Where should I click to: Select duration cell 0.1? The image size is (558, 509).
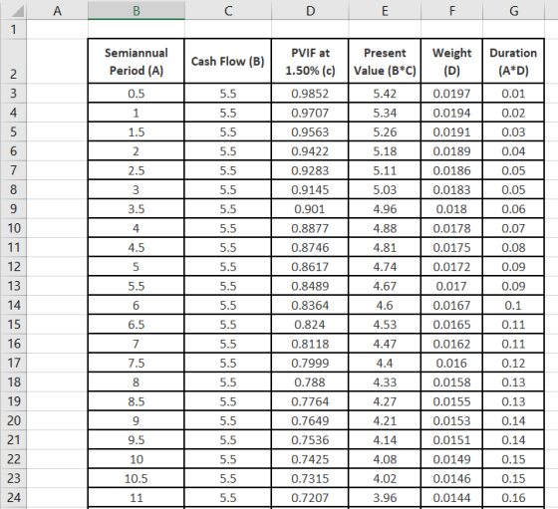coord(513,305)
